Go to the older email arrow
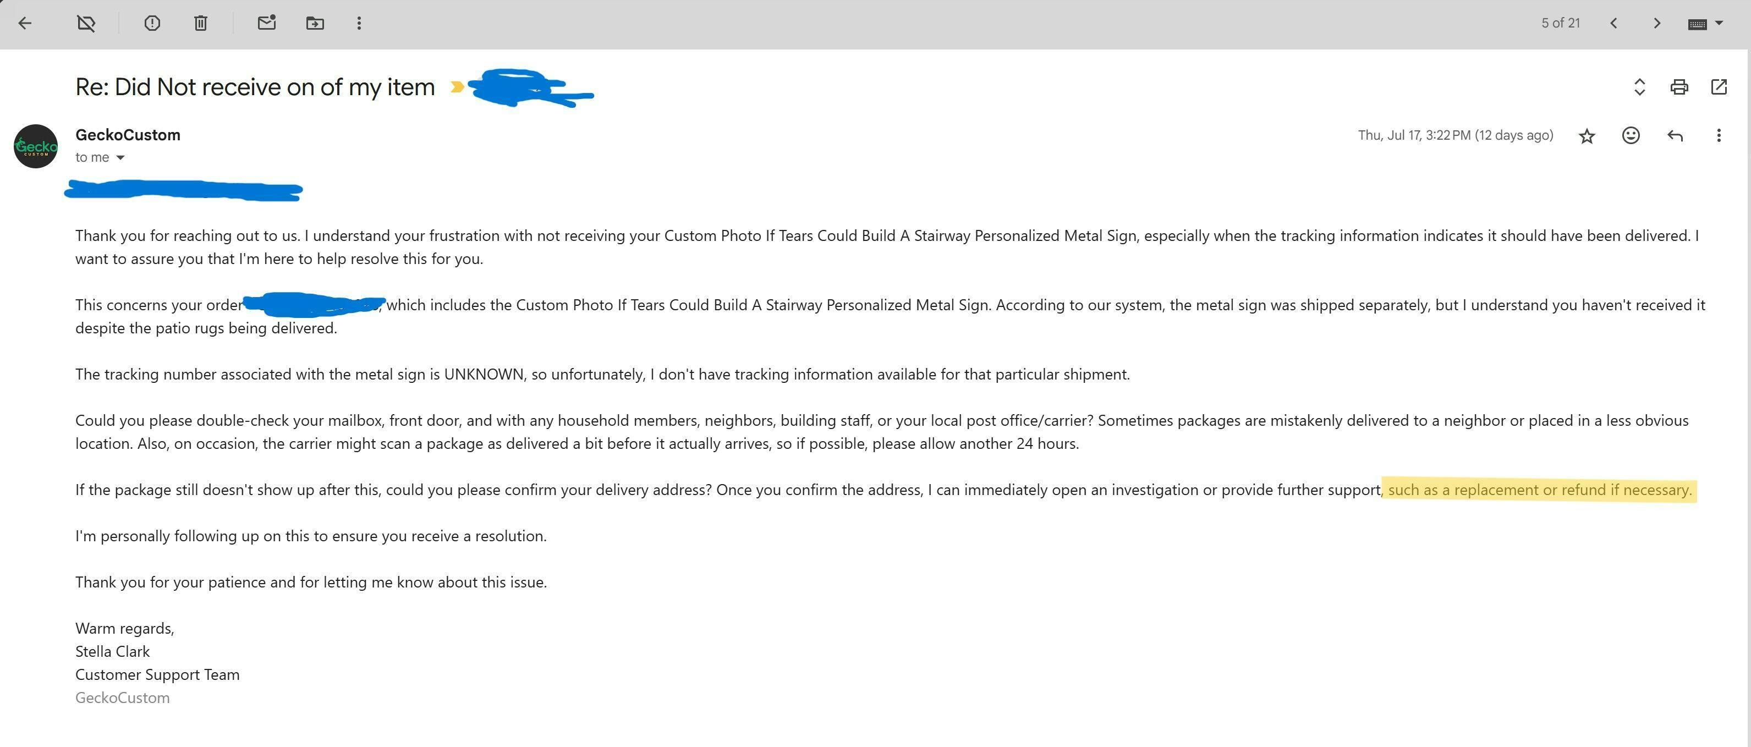1751x747 pixels. click(x=1656, y=23)
